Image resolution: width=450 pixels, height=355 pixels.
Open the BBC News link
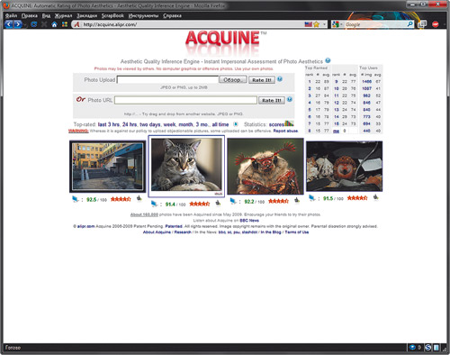coord(249,221)
